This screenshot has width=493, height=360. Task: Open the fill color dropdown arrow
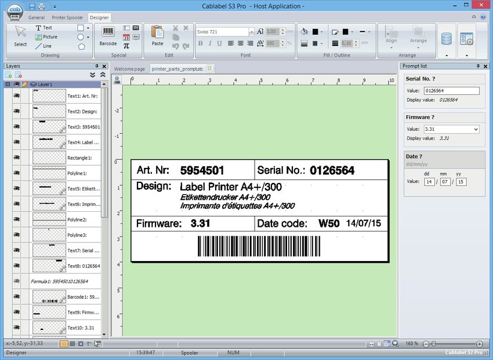[x=321, y=32]
